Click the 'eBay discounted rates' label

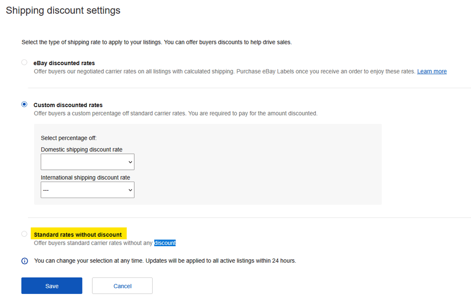coord(64,63)
